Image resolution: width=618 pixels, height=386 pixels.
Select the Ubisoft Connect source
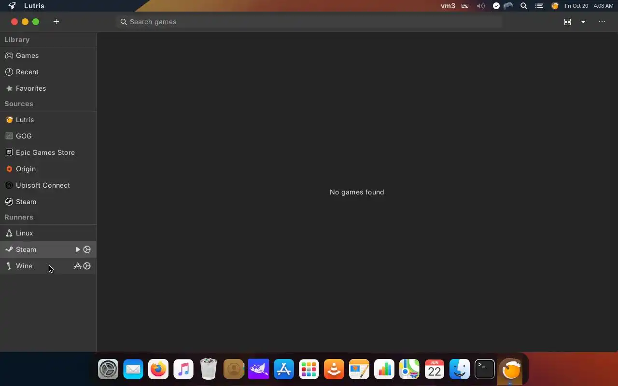point(48,185)
